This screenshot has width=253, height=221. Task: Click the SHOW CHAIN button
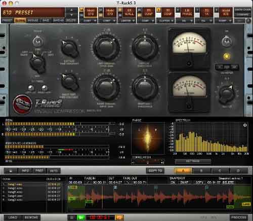click(242, 10)
